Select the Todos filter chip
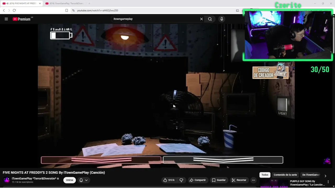 point(265,175)
